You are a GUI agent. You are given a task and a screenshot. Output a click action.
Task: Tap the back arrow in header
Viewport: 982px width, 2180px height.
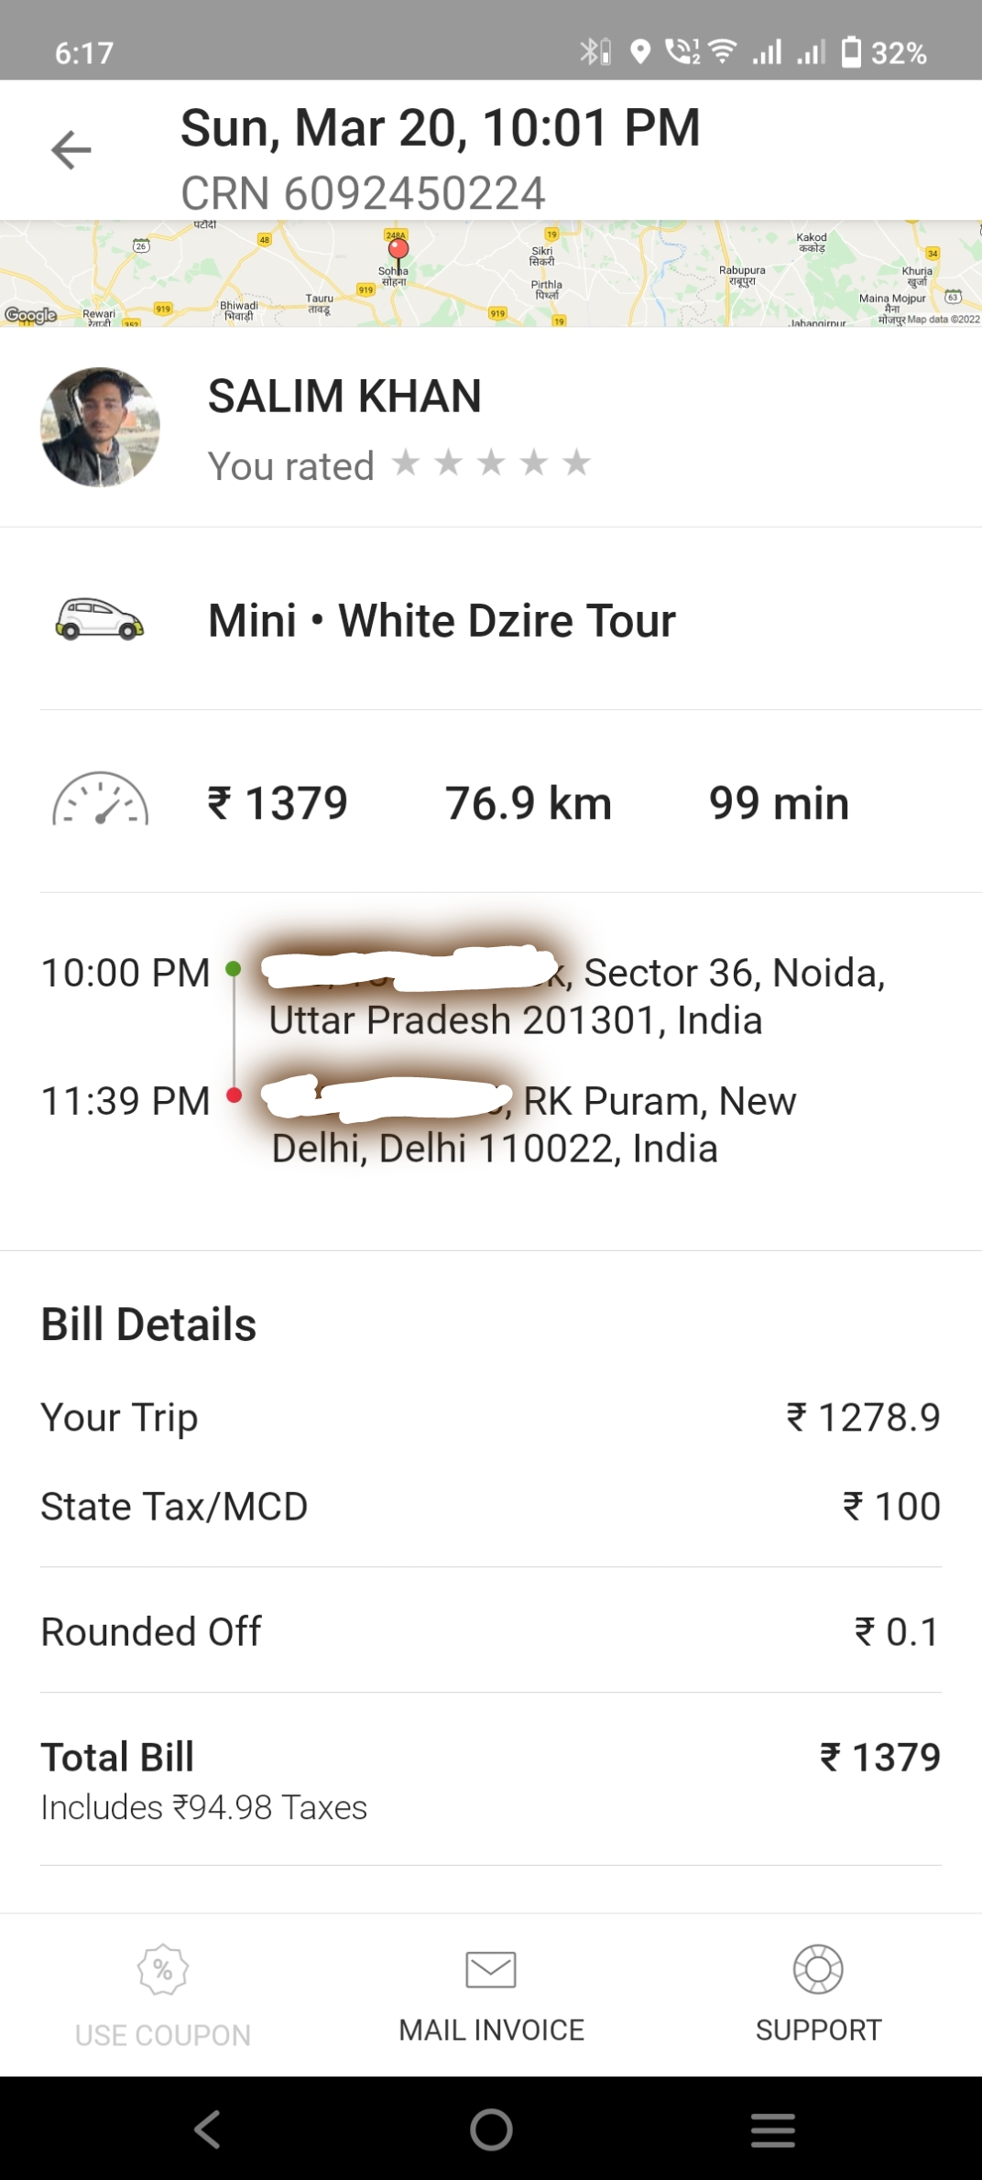click(71, 150)
